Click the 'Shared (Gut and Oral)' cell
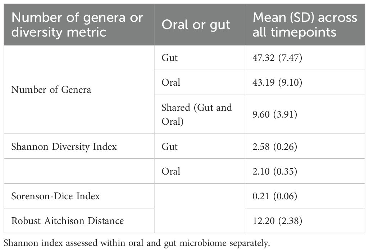The image size is (369, 252). [x=197, y=114]
